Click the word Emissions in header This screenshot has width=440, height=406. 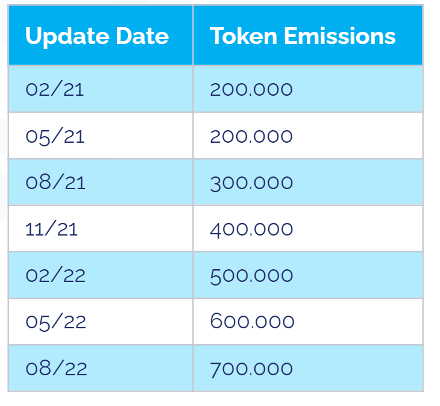pyautogui.click(x=340, y=36)
